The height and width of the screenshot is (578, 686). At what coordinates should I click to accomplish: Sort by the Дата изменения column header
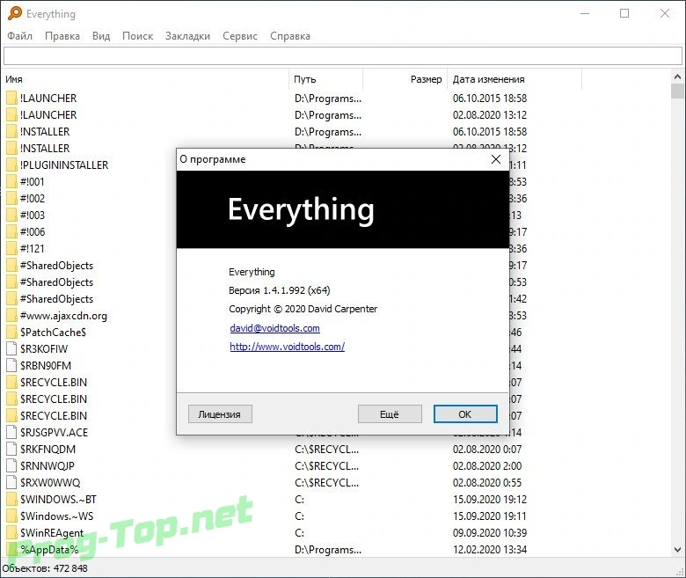coord(514,79)
